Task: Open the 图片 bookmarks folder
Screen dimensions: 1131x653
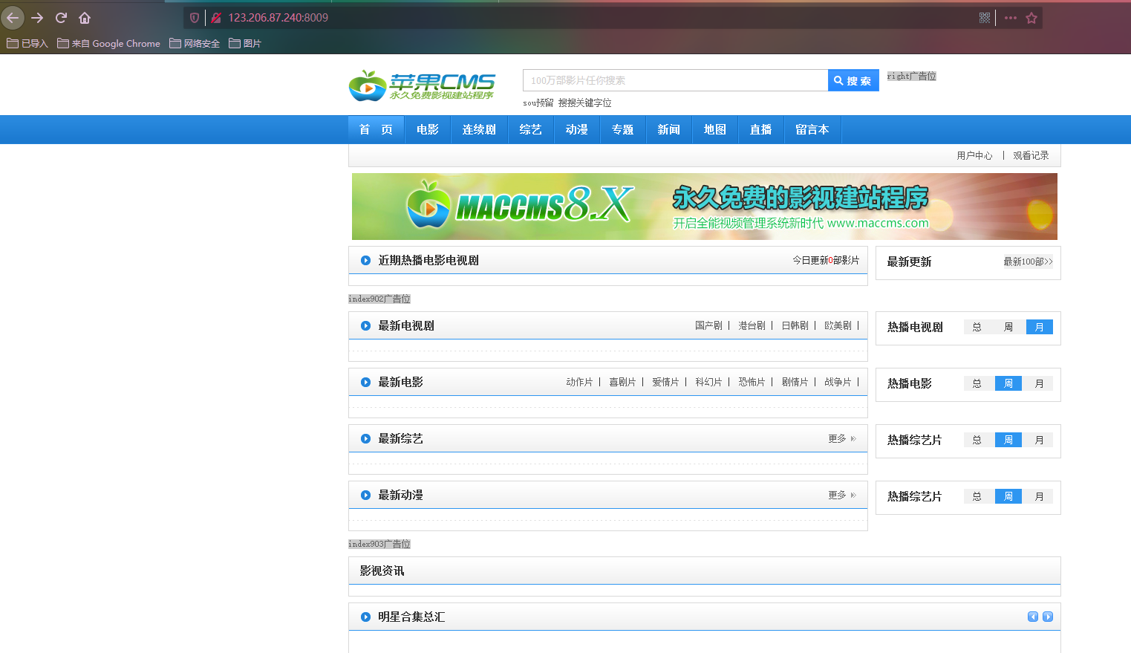Action: tap(245, 43)
